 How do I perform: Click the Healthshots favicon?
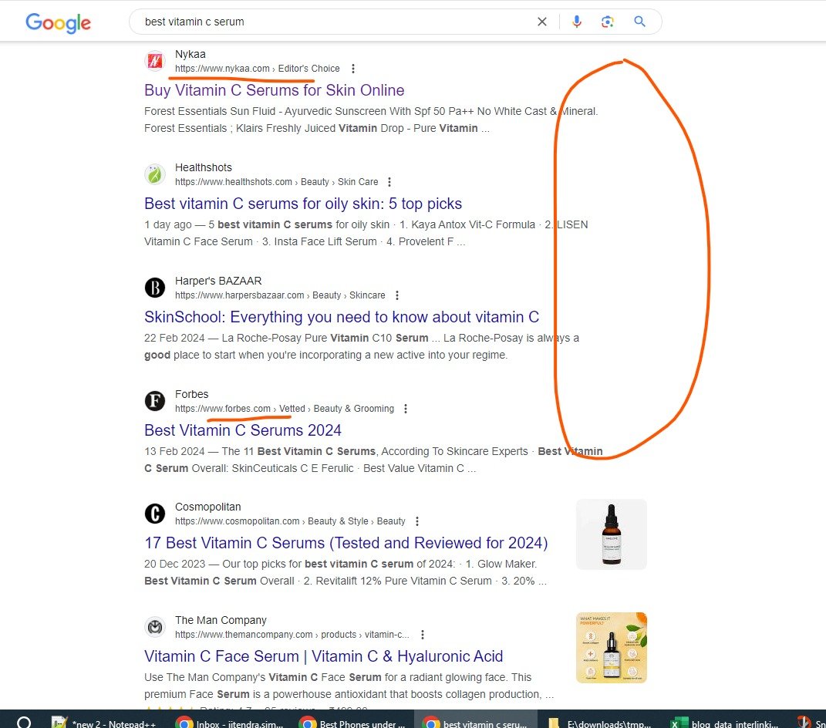click(155, 174)
